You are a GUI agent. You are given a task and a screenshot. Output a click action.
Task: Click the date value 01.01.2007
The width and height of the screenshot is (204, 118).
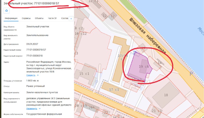[32, 44]
